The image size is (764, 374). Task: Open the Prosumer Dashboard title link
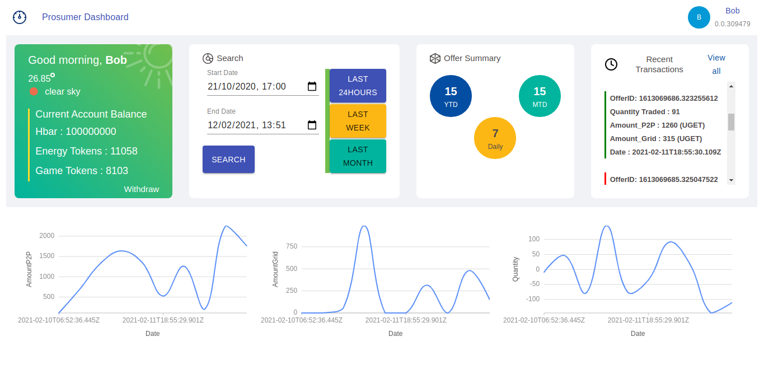(85, 17)
